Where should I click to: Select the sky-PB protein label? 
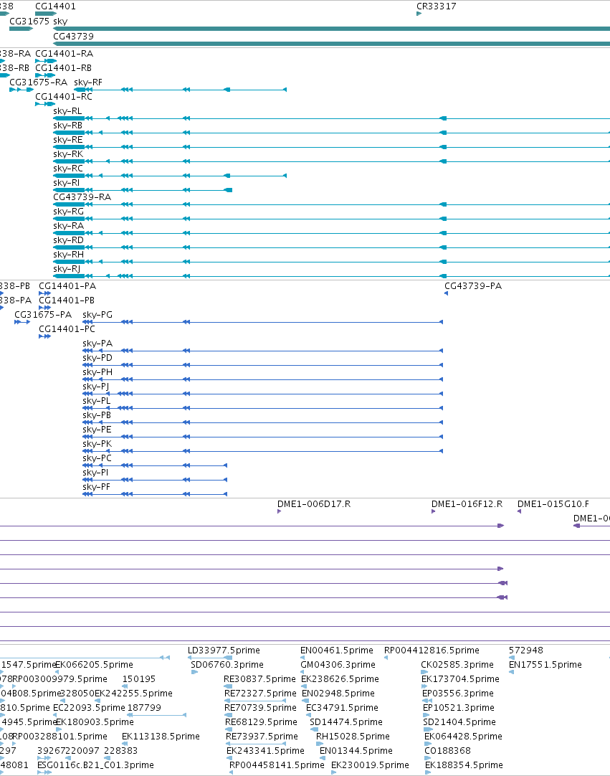tap(97, 415)
